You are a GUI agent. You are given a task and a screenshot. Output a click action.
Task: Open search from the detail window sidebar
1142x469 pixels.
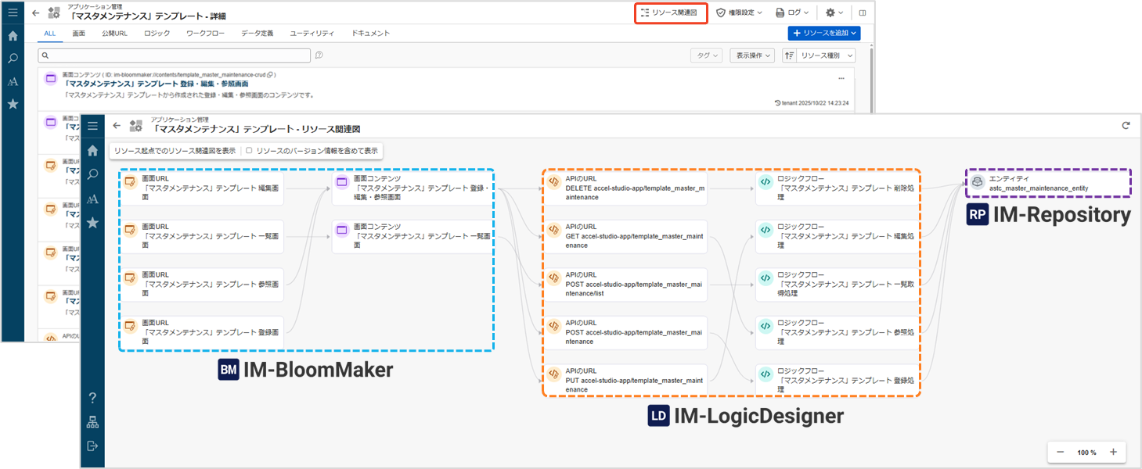pyautogui.click(x=13, y=59)
